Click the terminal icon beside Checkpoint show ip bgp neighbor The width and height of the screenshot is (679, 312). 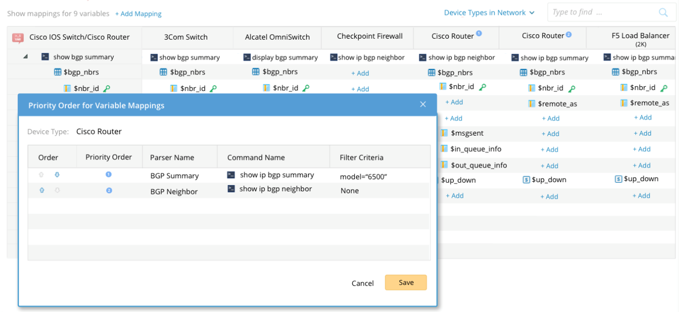[333, 57]
